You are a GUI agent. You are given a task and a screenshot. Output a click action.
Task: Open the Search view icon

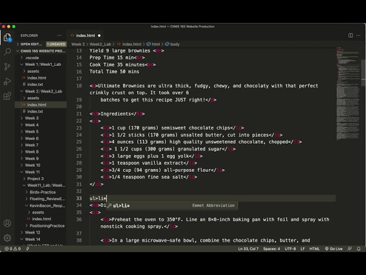pos(7,52)
